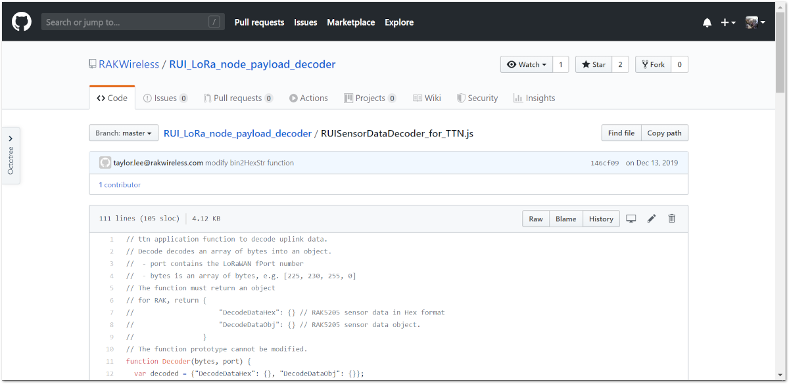
Task: Click Find file button
Action: tap(621, 133)
